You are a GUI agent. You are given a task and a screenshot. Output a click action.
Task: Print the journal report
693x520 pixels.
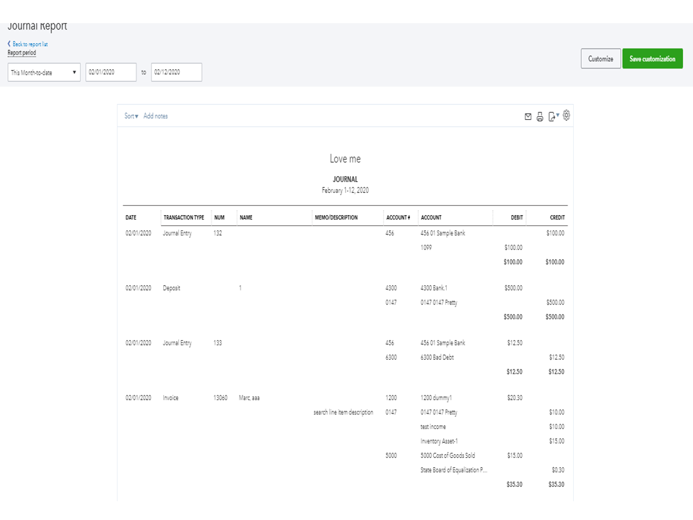tap(540, 115)
